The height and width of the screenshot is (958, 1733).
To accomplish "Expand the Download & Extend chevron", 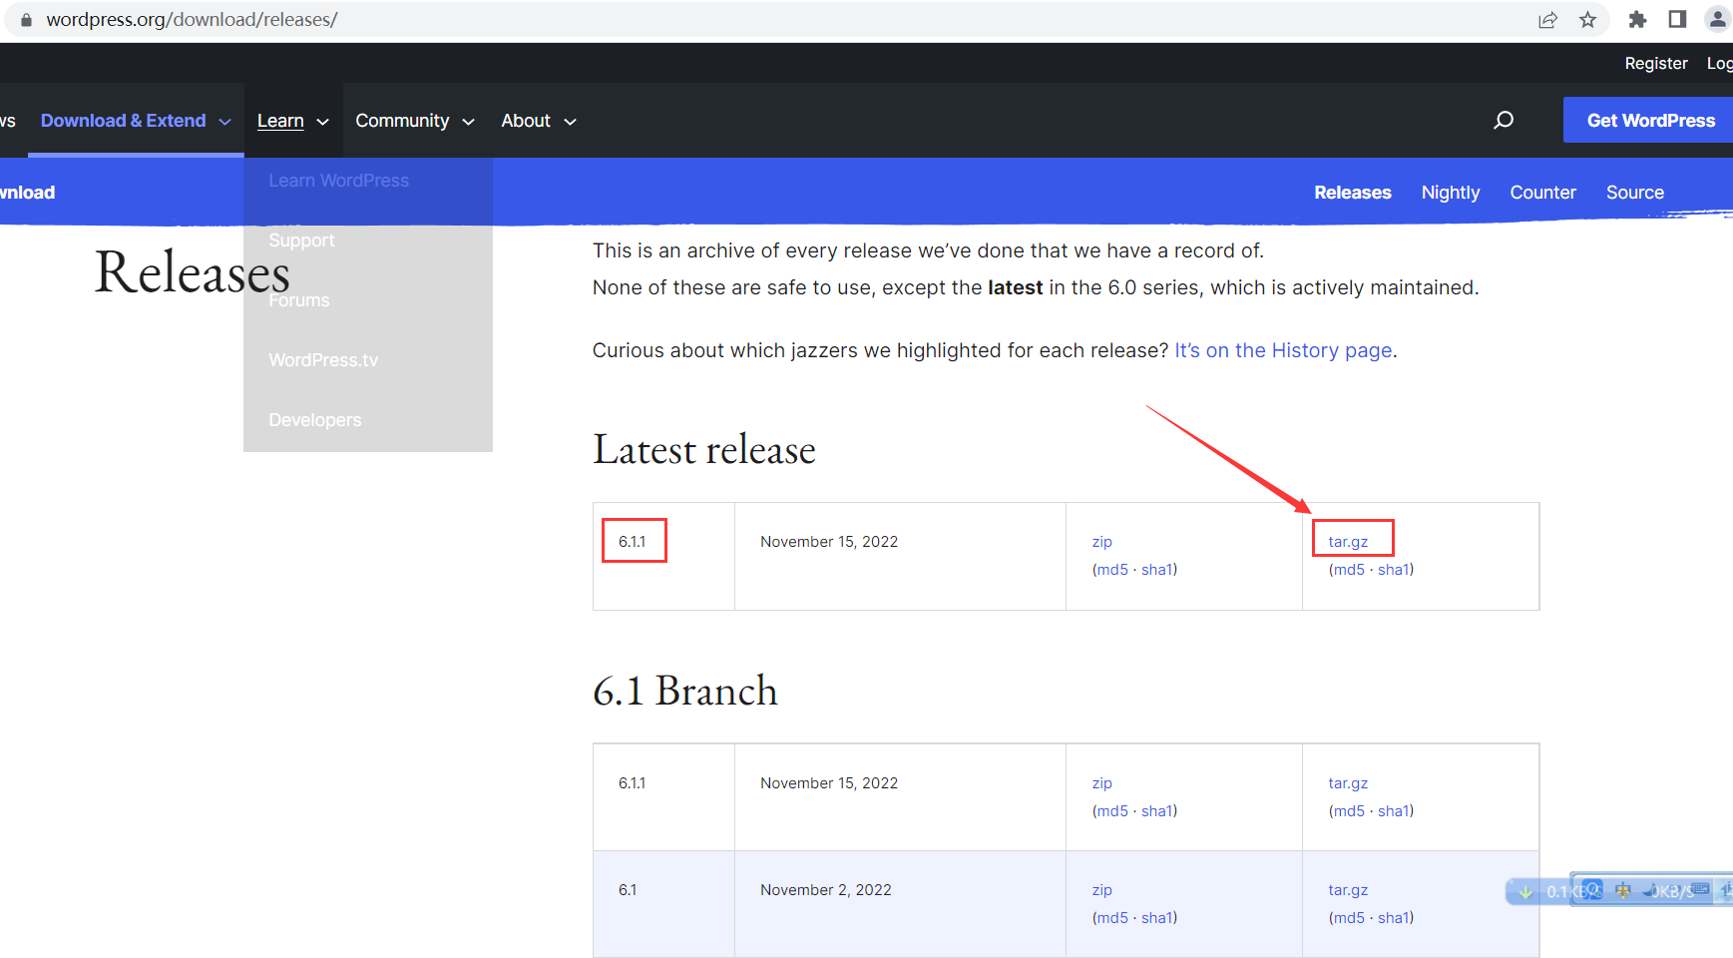I will [224, 122].
